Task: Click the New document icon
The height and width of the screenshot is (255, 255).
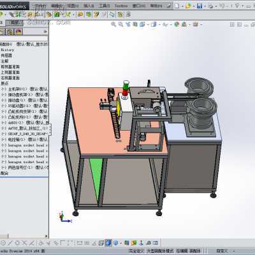Action: 177,6
